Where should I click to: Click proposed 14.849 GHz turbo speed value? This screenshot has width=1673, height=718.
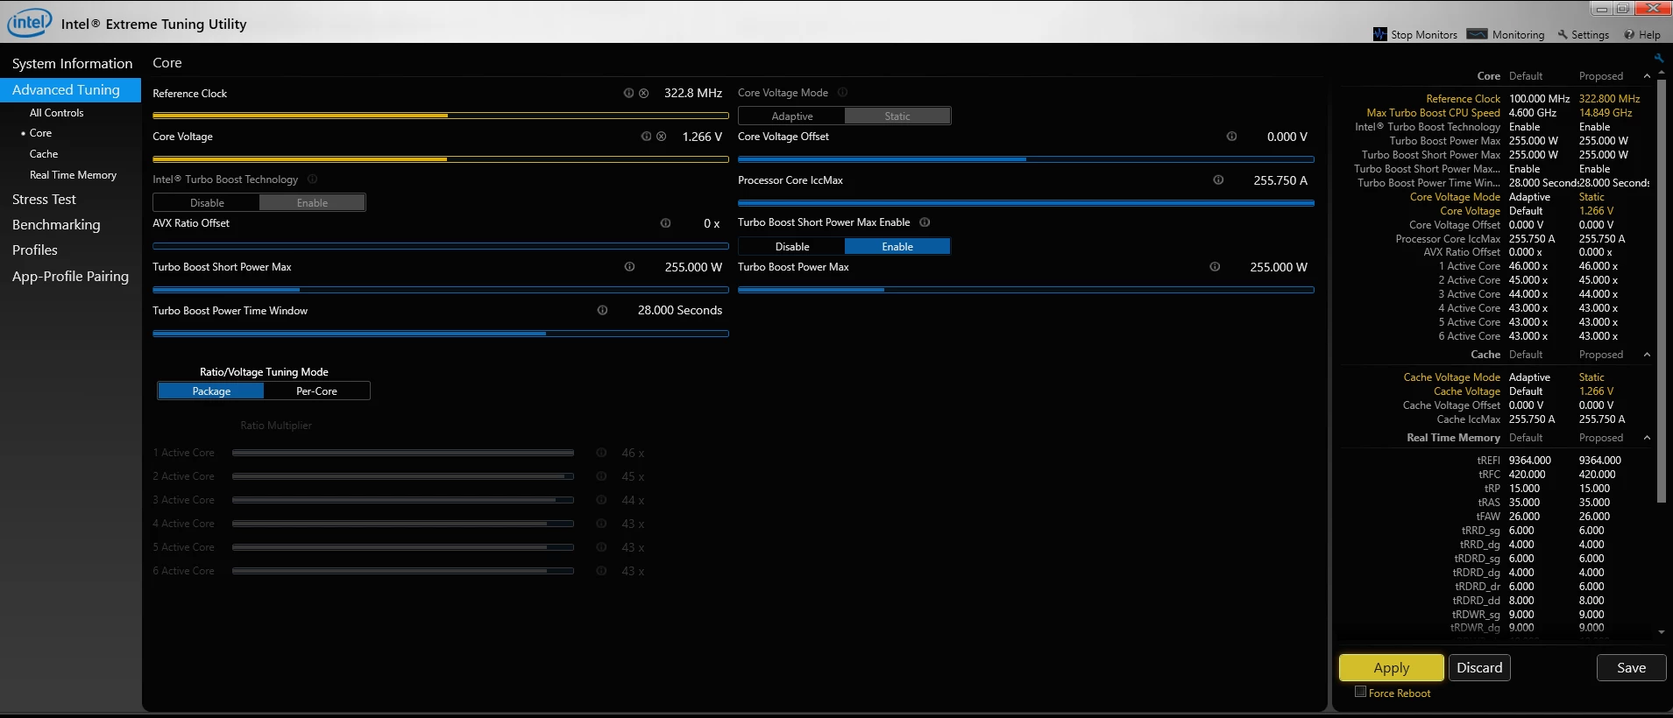click(1606, 113)
